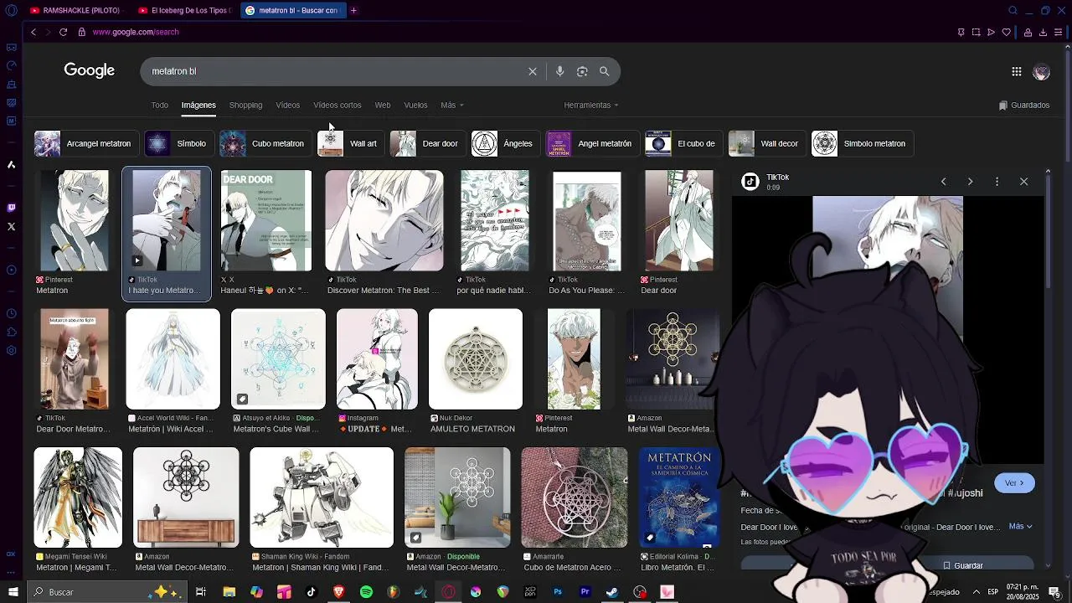Switch to Todo results tab

(x=160, y=106)
